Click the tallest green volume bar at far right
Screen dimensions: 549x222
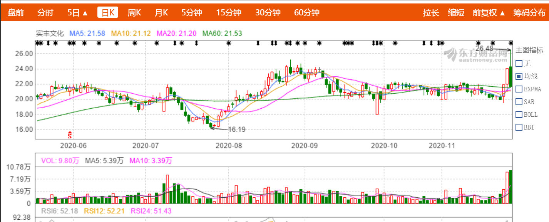[x=511, y=187]
